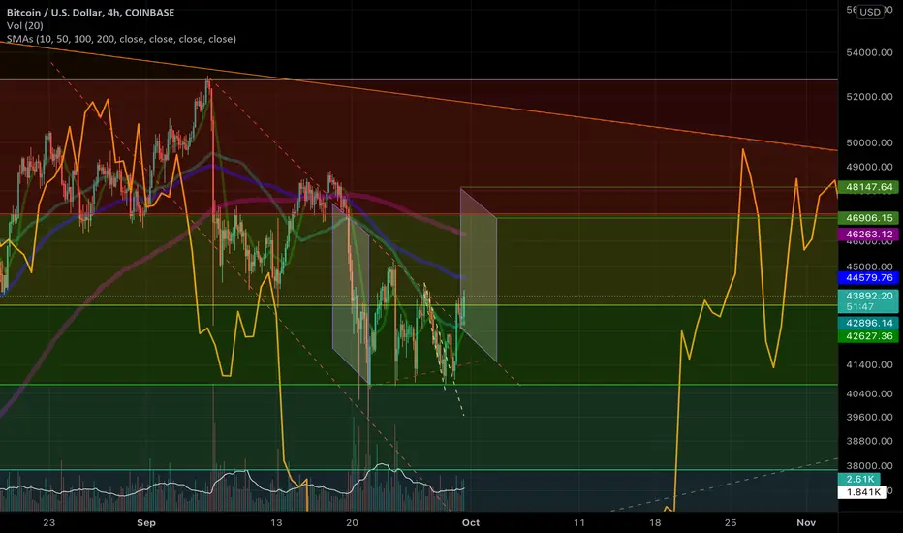Click the 48147.64 green price label
The image size is (903, 533).
tap(868, 187)
